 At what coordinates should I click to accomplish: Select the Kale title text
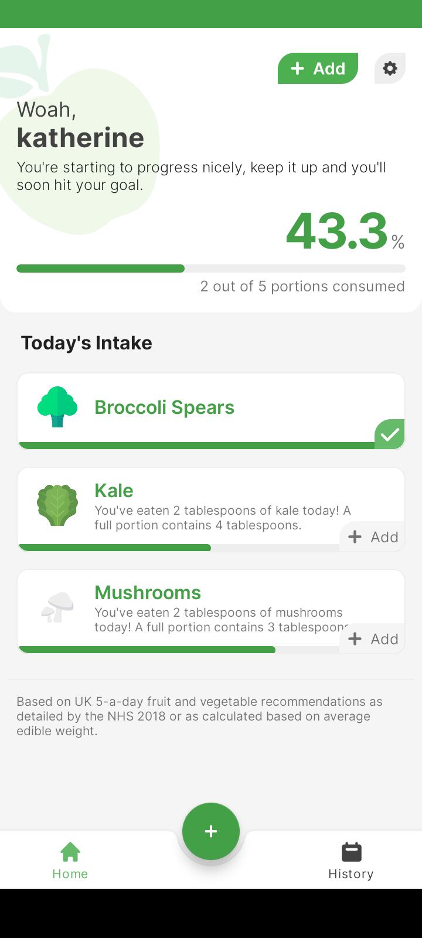tap(114, 491)
